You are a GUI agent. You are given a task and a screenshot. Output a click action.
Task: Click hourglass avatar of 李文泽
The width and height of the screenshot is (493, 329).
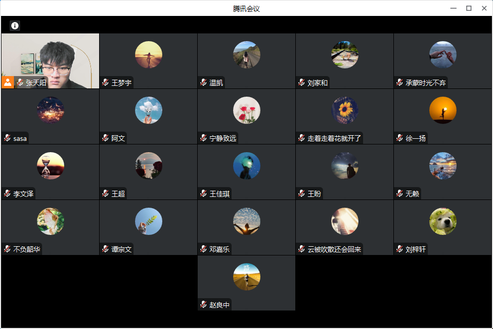tap(50, 166)
